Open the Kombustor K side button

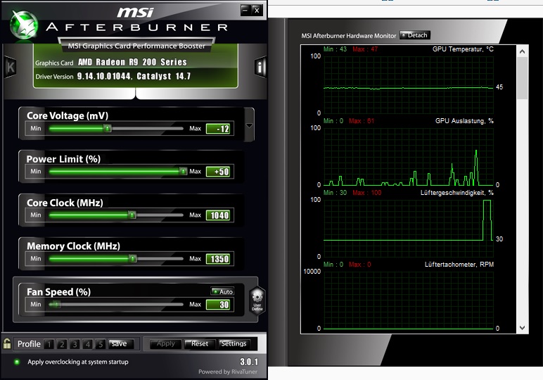click(x=11, y=67)
